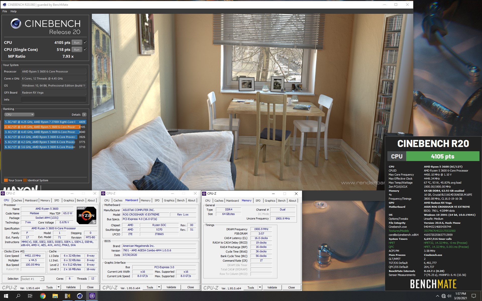Image resolution: width=482 pixels, height=301 pixels.
Task: Expand ranking Details with the arrow button
Action: pyautogui.click(x=84, y=115)
